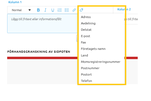Click the tag icon for information fields
Screen dimensions: 151x101
coord(81,10)
